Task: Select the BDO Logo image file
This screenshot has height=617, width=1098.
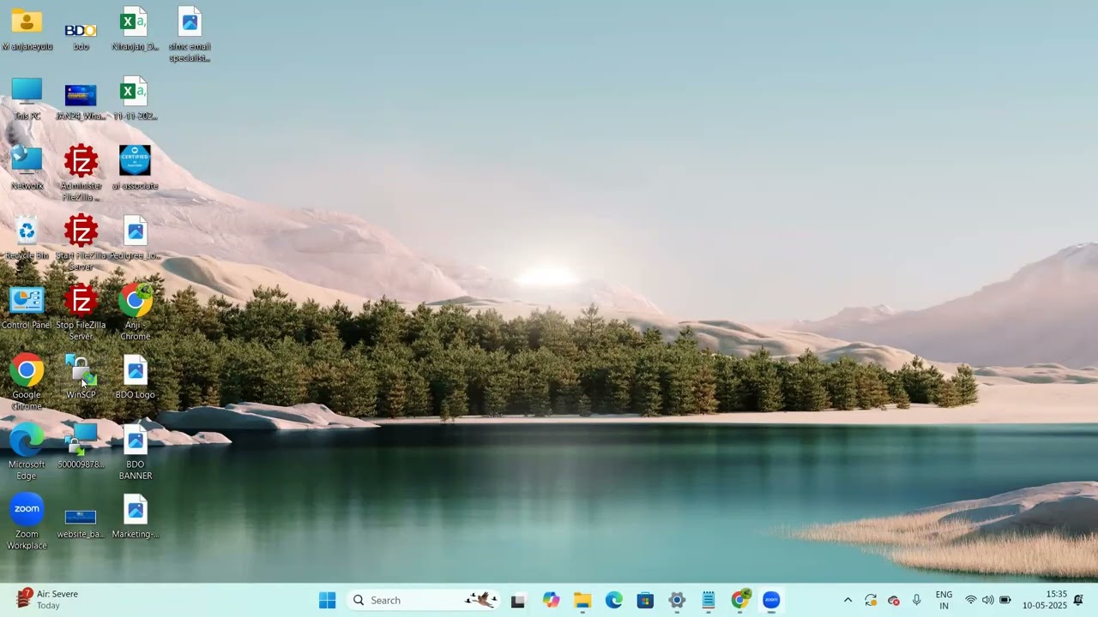Action: [x=135, y=378]
